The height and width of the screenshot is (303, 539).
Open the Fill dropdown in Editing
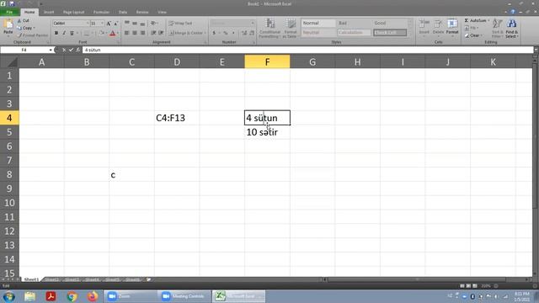coord(472,28)
